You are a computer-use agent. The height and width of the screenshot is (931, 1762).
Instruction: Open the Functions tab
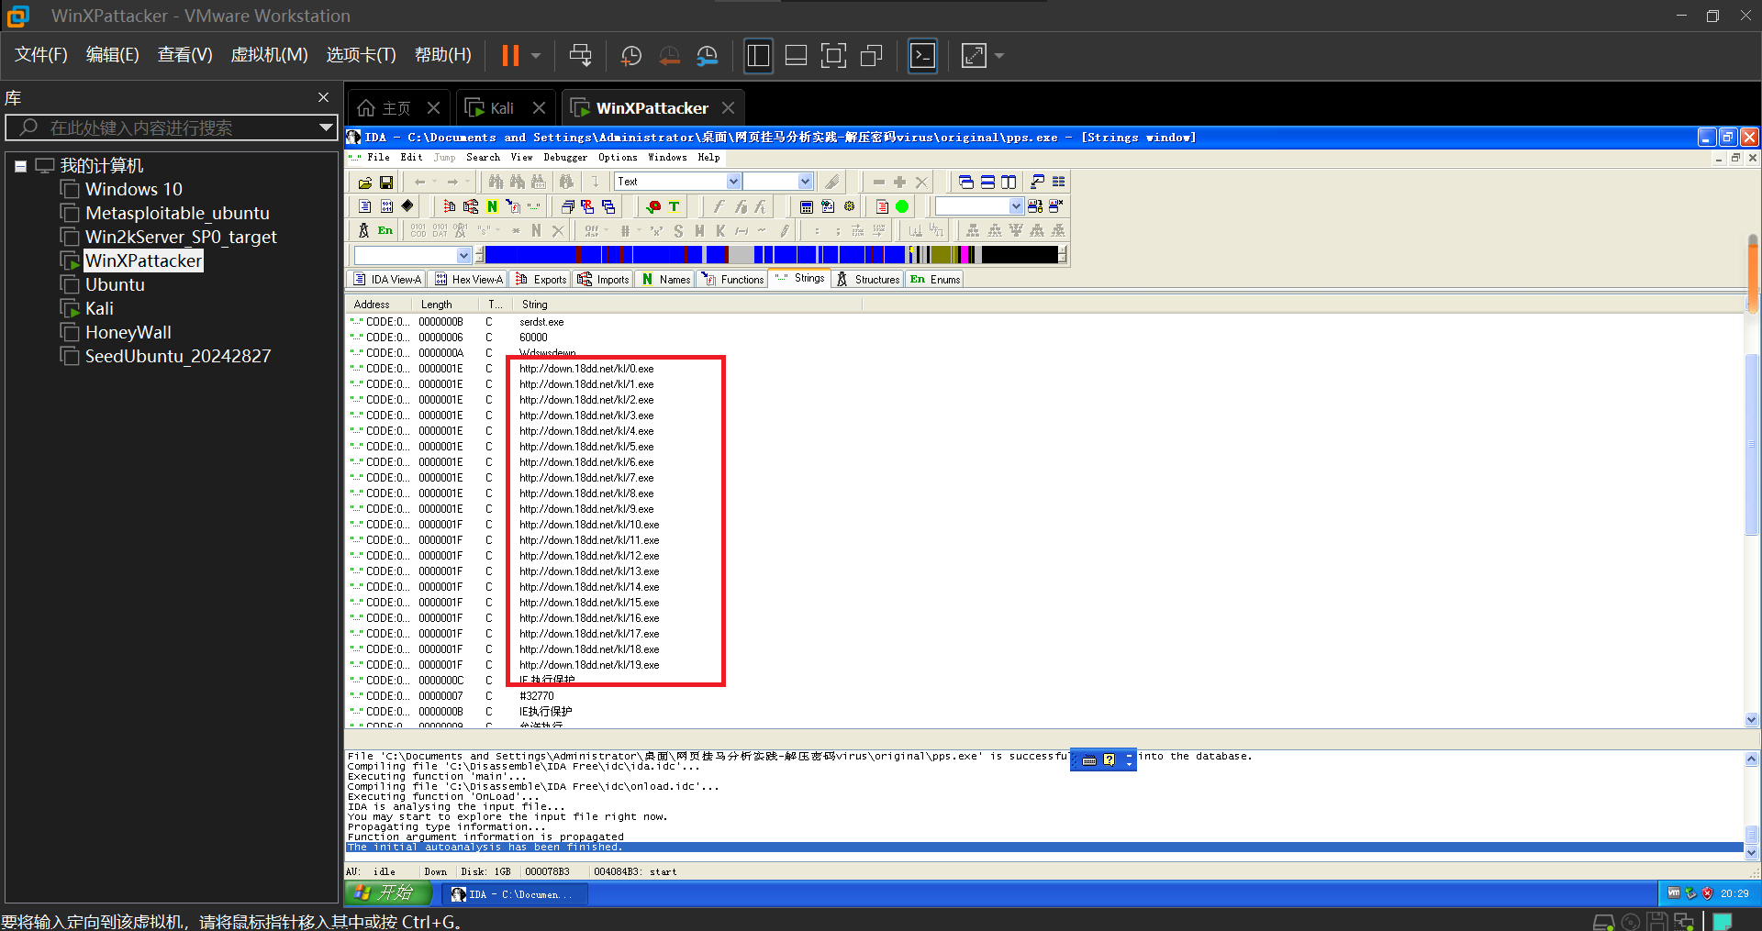tap(732, 280)
